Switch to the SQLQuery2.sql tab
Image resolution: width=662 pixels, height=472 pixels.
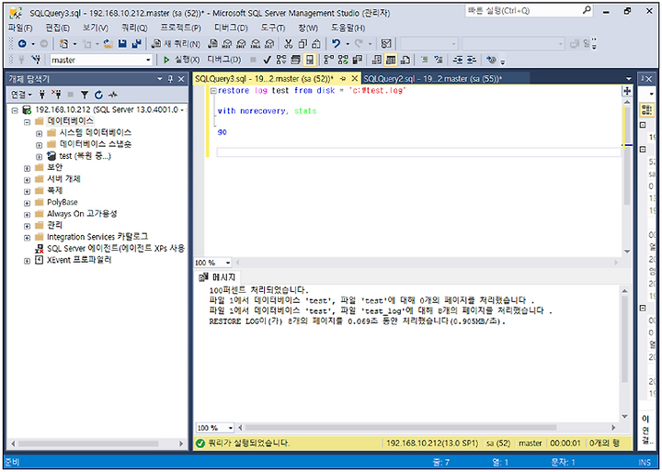coord(432,78)
